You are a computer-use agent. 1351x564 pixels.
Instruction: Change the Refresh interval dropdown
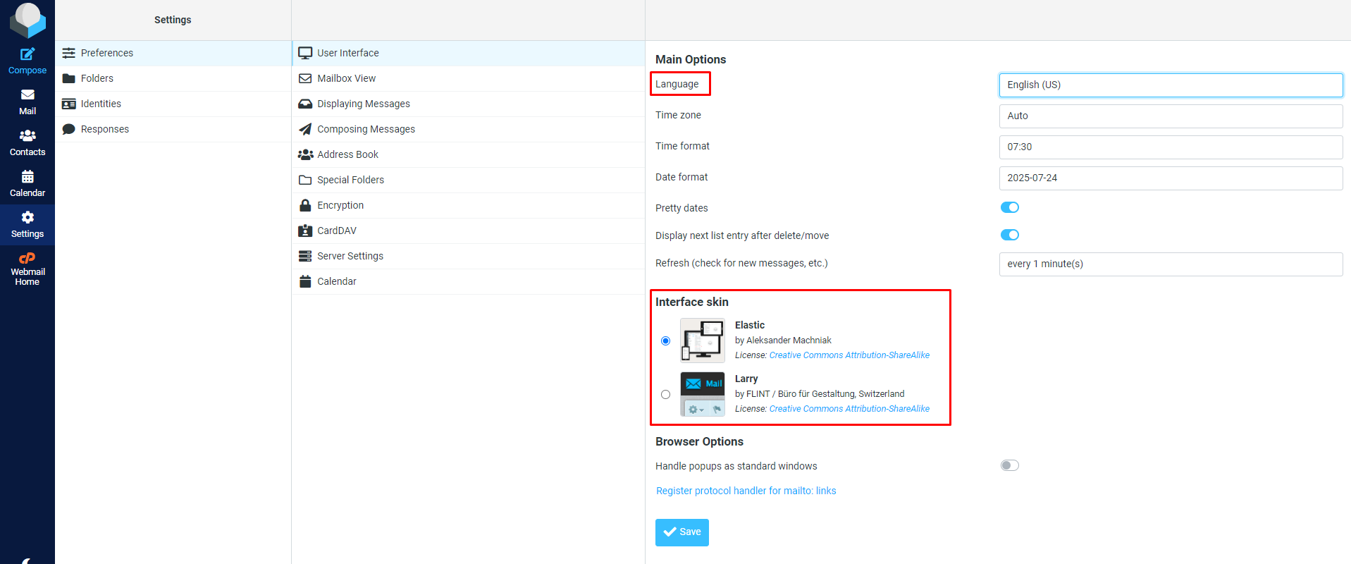[x=1170, y=264]
